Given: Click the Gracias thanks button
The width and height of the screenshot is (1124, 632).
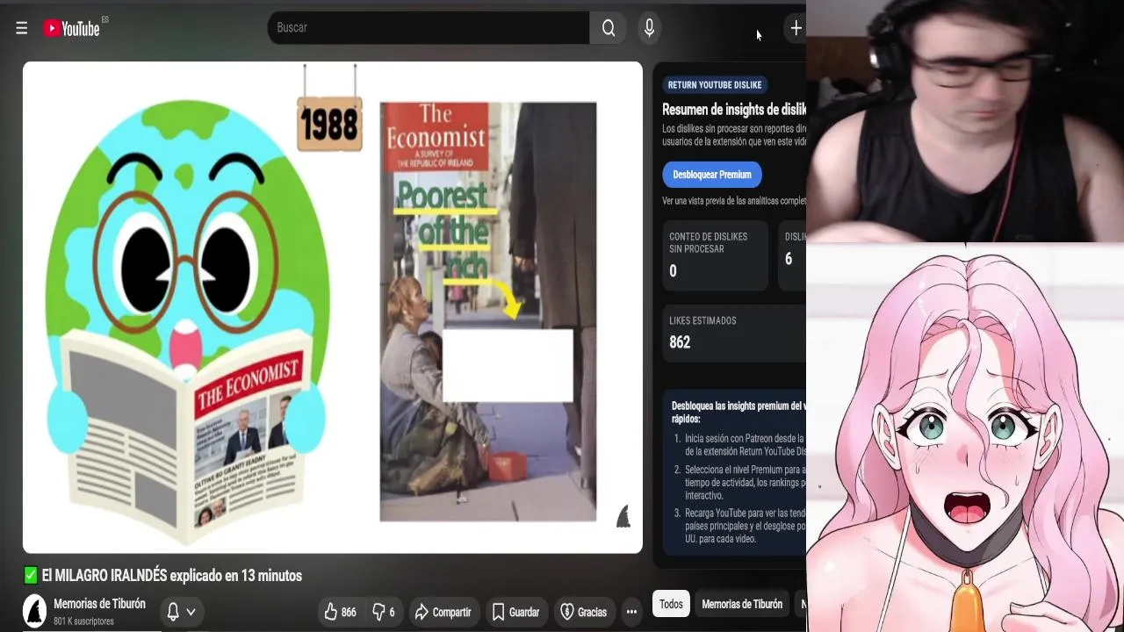Looking at the screenshot, I should tap(584, 612).
